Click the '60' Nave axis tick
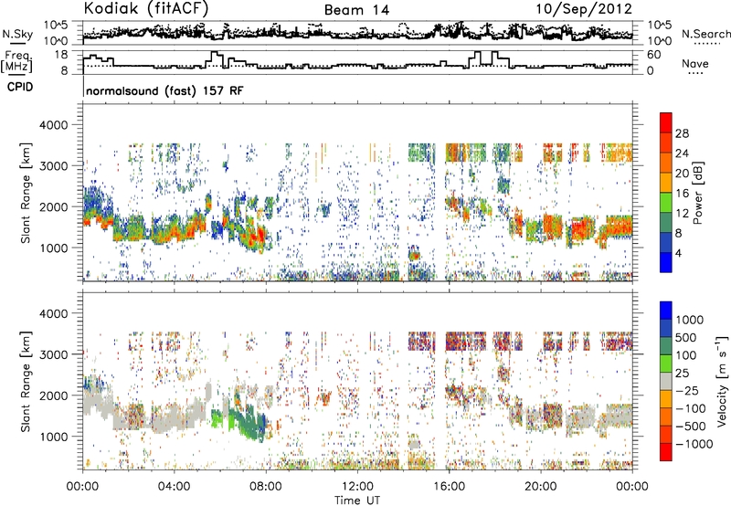The image size is (731, 506). tap(653, 55)
